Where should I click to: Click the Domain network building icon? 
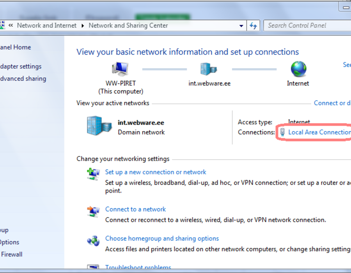coord(99,126)
